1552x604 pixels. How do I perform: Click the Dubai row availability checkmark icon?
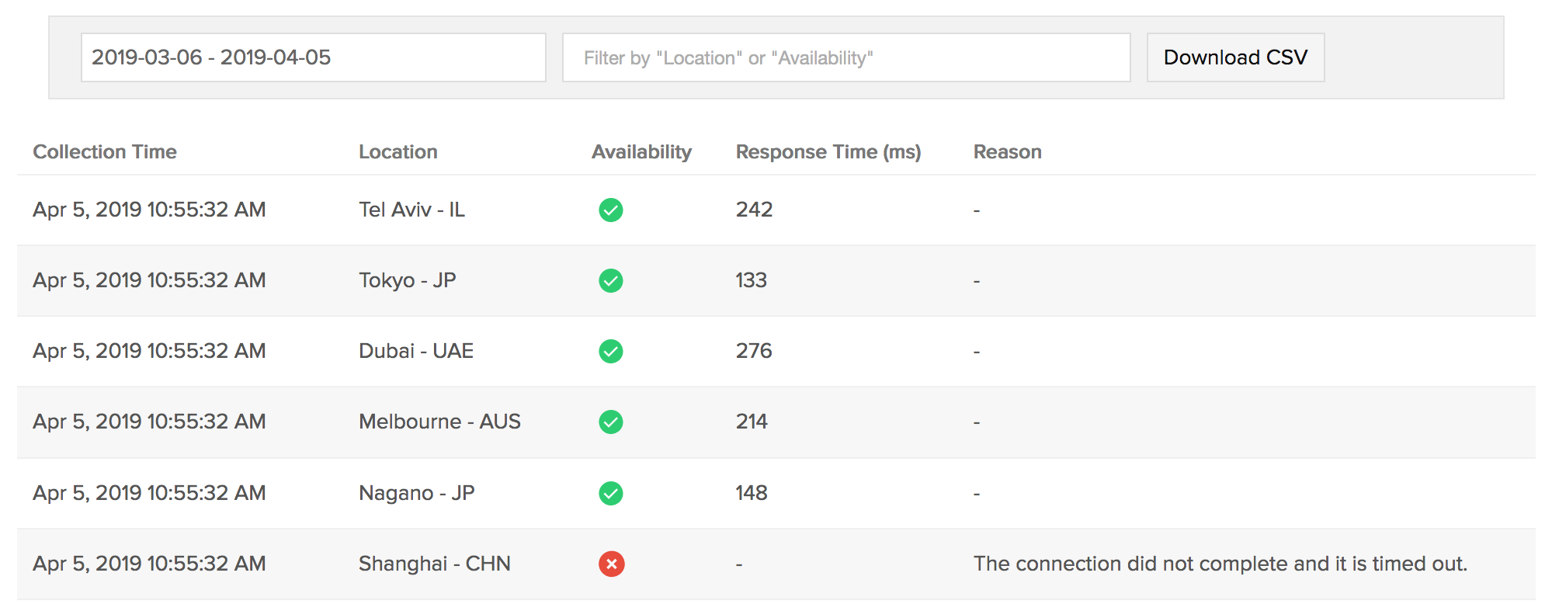[611, 351]
